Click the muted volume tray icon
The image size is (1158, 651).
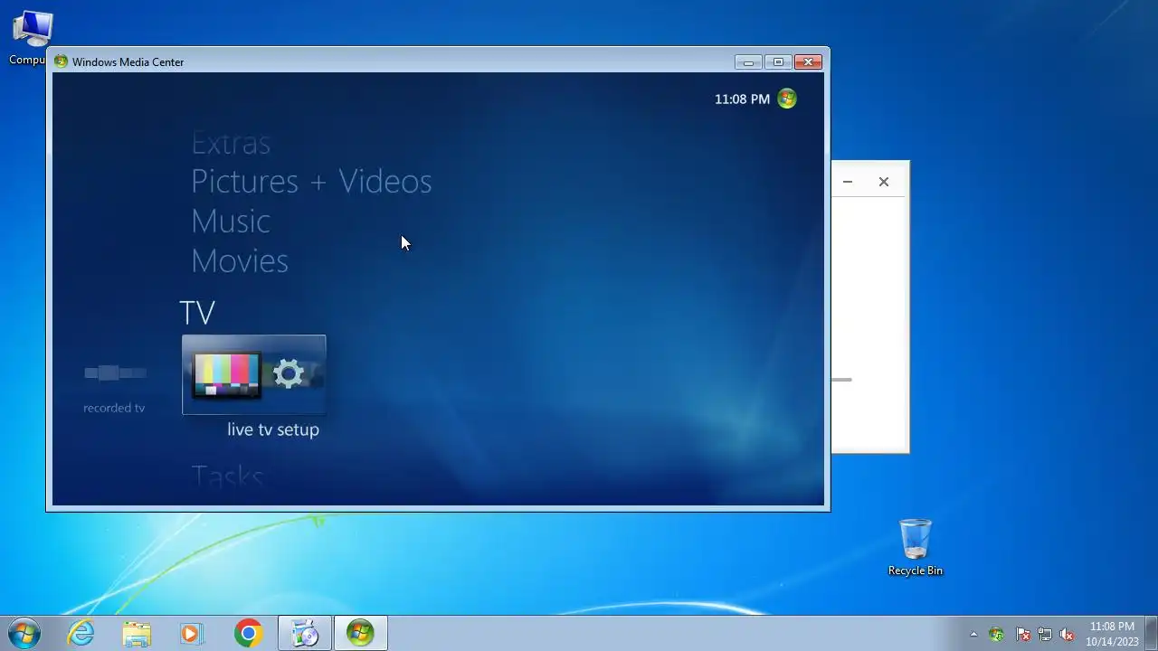(x=1067, y=635)
